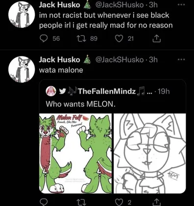The width and height of the screenshot is (194, 206).
Task: Open more options on the first tweet
Action: (181, 5)
